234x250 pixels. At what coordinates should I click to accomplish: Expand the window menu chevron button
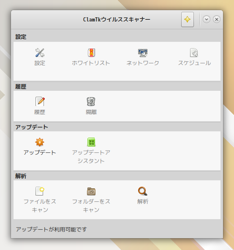(207, 19)
